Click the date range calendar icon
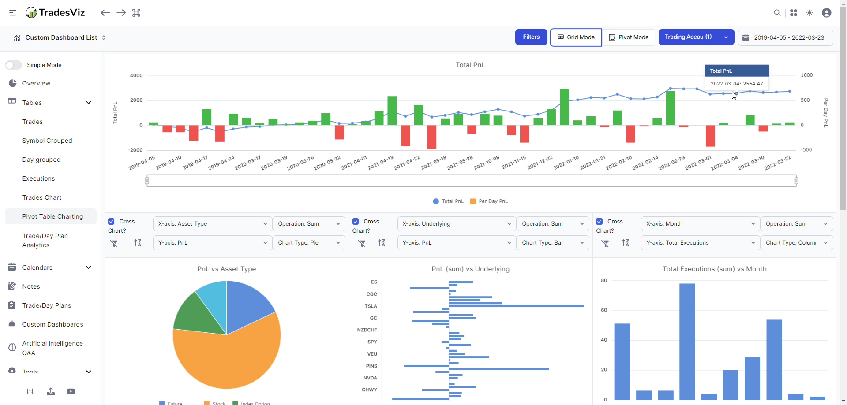Image resolution: width=847 pixels, height=405 pixels. click(x=746, y=37)
